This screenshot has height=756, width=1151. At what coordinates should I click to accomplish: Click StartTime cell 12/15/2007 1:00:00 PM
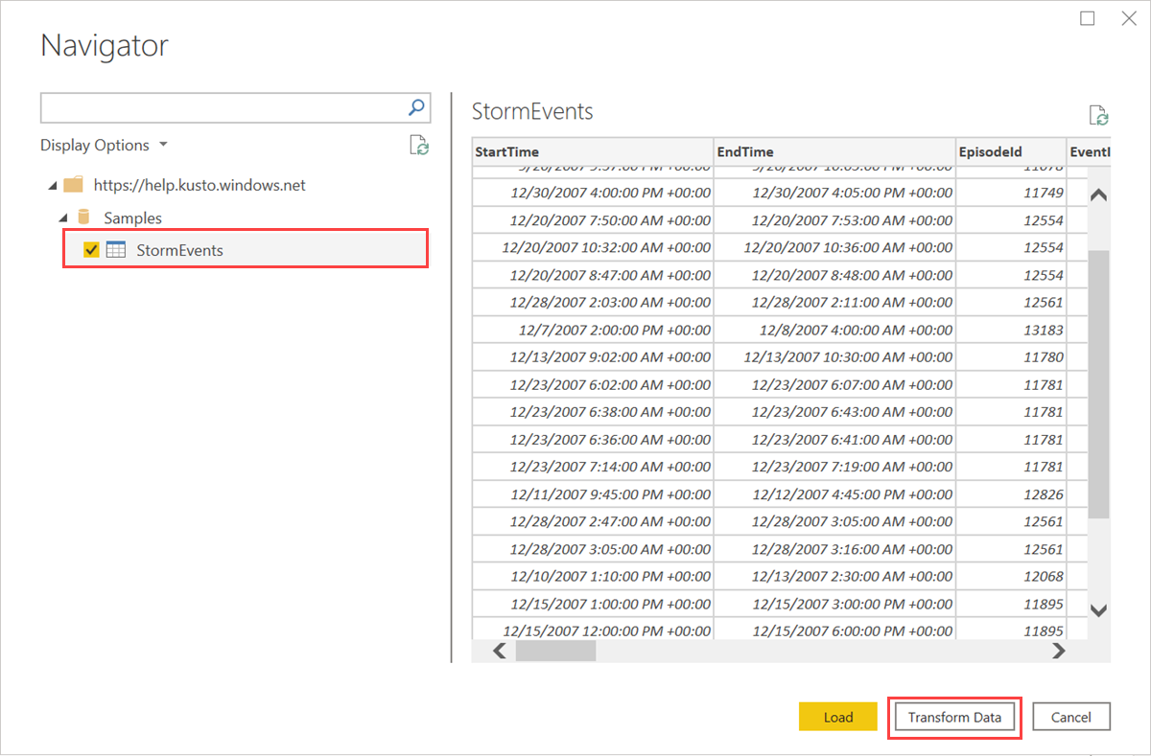pos(593,605)
